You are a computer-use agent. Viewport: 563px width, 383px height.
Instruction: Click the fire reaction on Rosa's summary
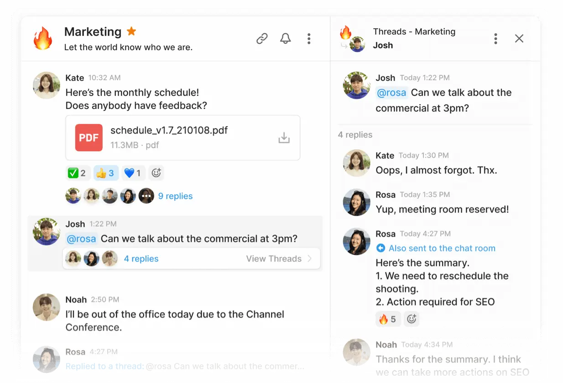388,319
